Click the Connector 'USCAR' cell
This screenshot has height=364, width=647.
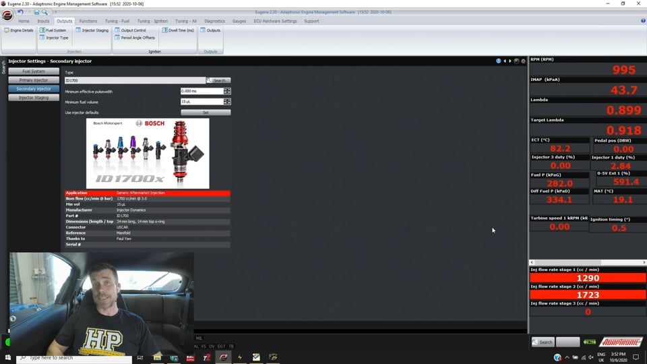[122, 227]
